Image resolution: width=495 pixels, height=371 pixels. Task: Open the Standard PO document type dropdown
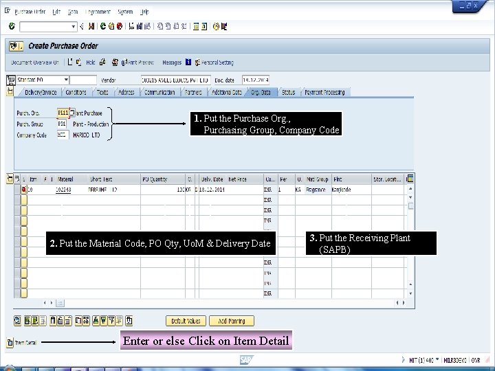click(x=66, y=80)
